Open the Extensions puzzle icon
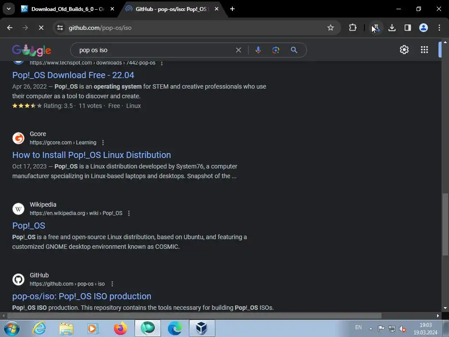 pyautogui.click(x=353, y=28)
